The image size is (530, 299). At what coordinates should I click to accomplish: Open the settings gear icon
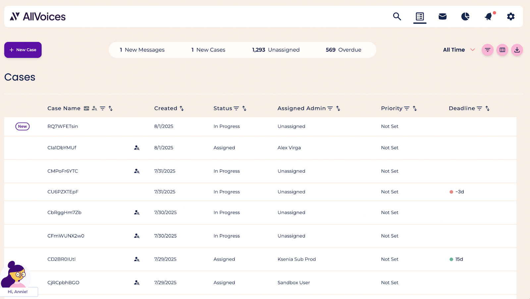tap(511, 16)
